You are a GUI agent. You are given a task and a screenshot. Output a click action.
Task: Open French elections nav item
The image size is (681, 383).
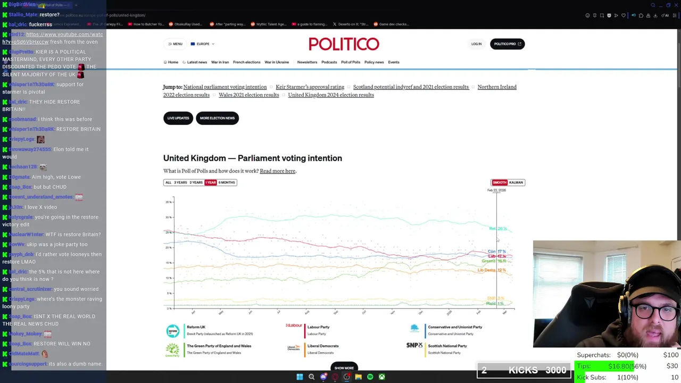click(246, 62)
